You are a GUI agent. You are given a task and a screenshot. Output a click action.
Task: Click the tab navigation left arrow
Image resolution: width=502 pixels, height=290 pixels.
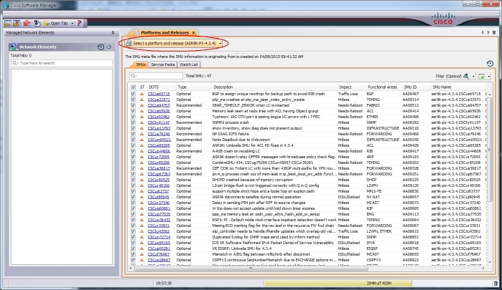pyautogui.click(x=483, y=32)
